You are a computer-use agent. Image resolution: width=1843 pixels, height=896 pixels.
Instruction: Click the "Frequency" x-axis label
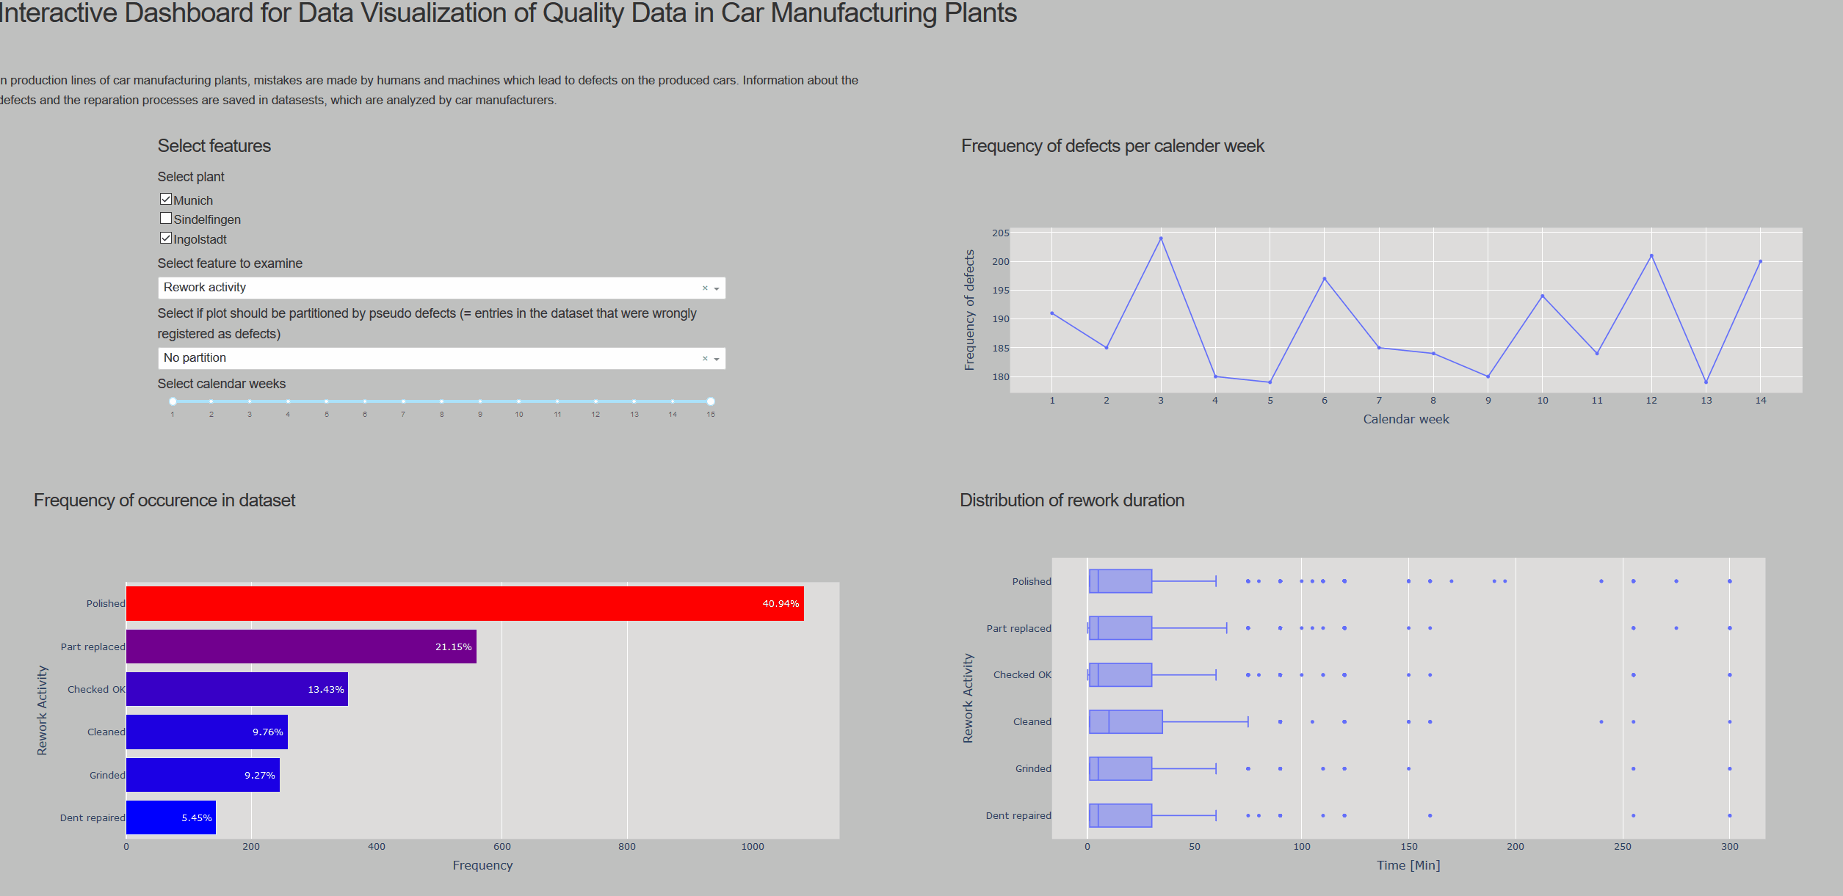[x=482, y=865]
